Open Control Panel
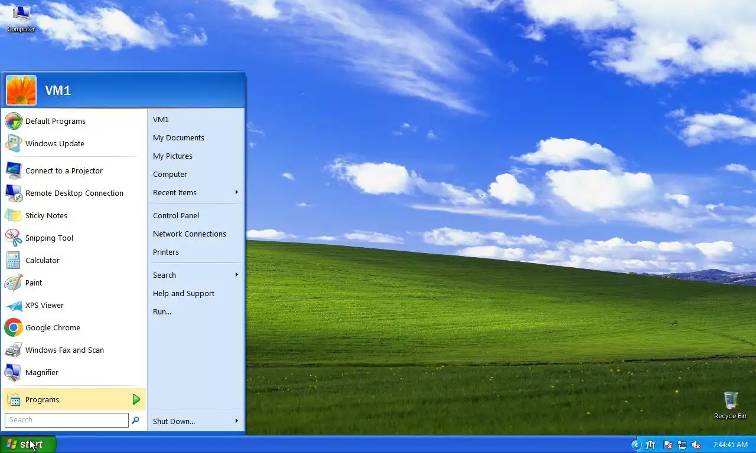 (x=195, y=215)
